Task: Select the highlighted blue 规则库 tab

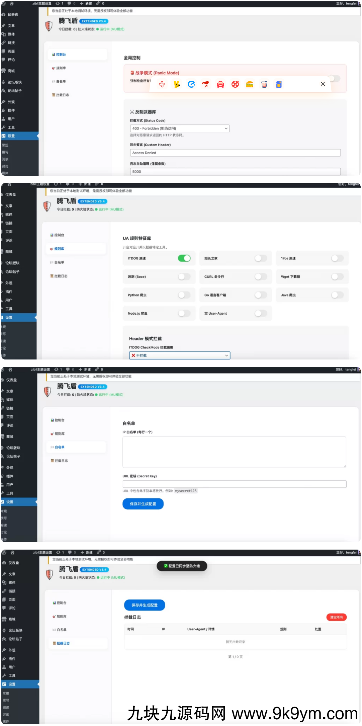Action: pyautogui.click(x=59, y=249)
